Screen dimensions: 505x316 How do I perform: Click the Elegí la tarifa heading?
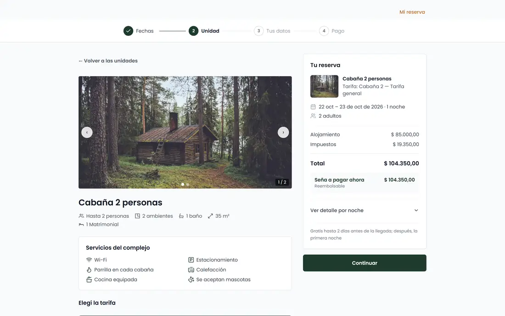tap(97, 303)
